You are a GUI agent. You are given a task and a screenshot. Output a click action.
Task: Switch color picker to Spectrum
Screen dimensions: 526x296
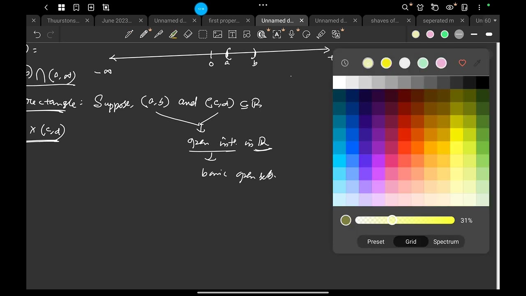pos(446,242)
